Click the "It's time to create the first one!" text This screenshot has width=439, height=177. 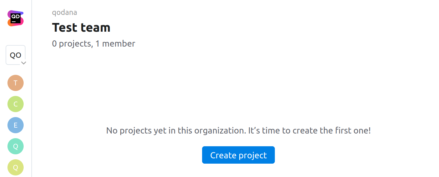point(309,130)
